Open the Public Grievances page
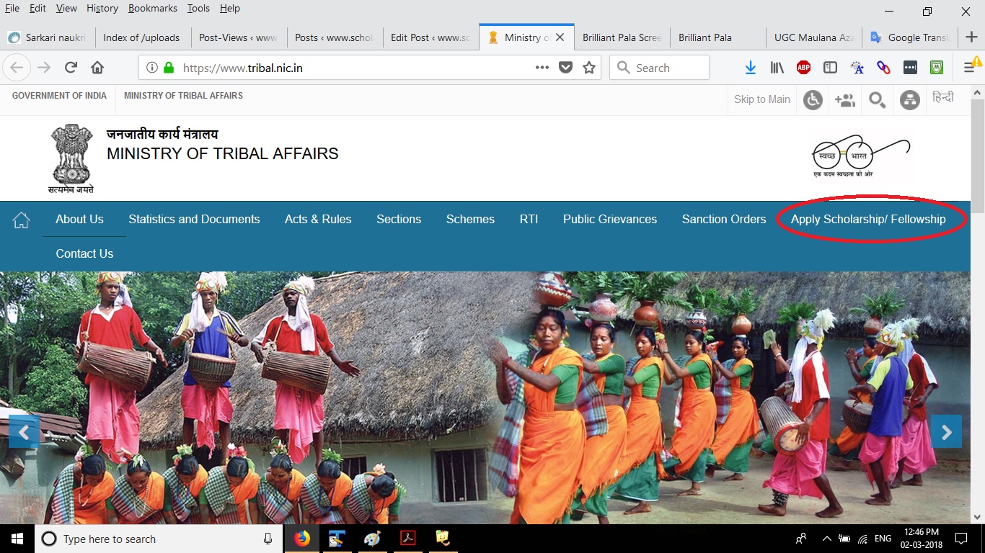The width and height of the screenshot is (985, 553). (609, 220)
